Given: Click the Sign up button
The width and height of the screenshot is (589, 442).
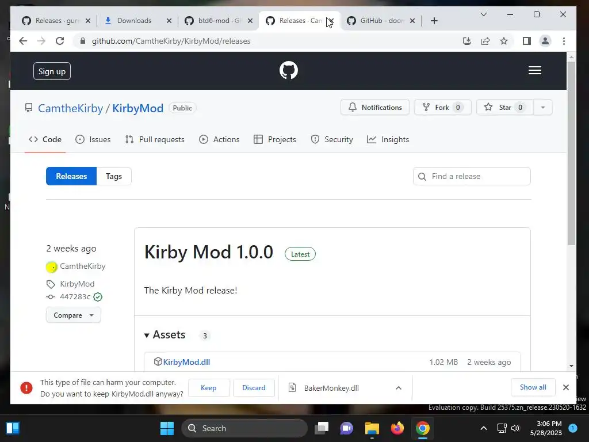Looking at the screenshot, I should (52, 71).
